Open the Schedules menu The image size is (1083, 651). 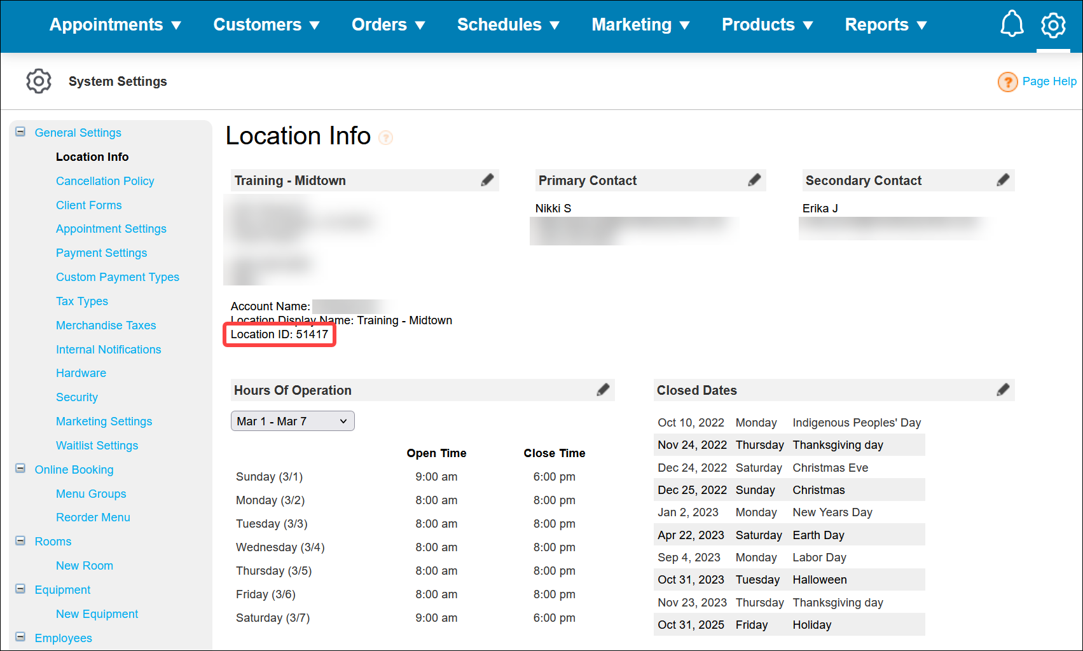(508, 25)
